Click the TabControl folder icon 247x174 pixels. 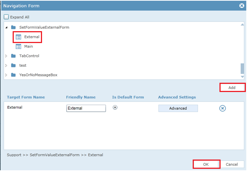tap(13, 56)
